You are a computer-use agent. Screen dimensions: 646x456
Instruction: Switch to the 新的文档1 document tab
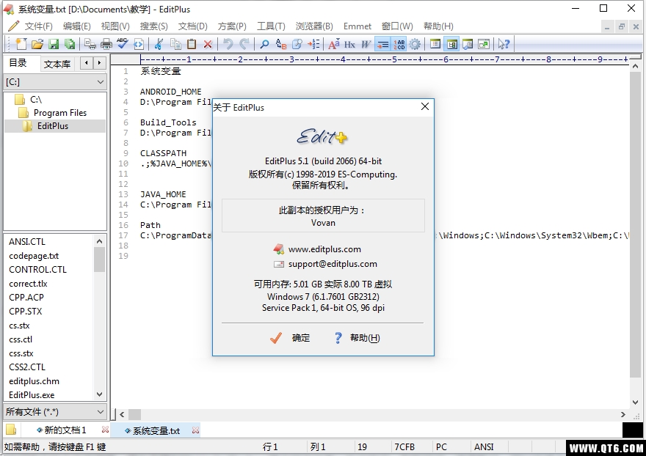[x=65, y=430]
